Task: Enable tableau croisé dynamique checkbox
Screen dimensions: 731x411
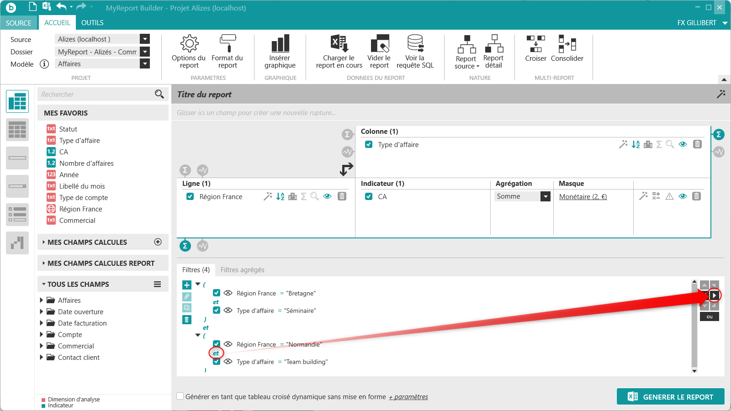Action: pos(180,396)
